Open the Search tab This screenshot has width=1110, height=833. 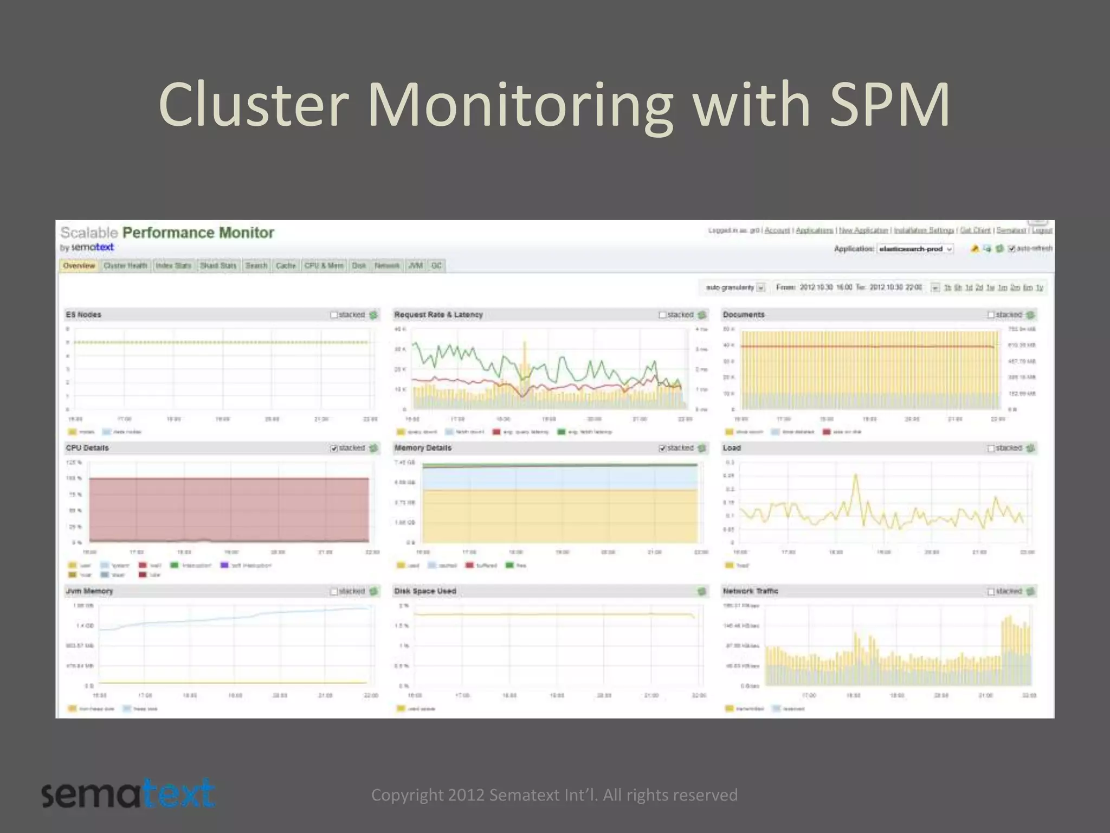coord(256,266)
